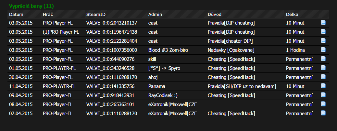
Task: Click details icon for ahoj's ban row
Action: pyautogui.click(x=323, y=77)
